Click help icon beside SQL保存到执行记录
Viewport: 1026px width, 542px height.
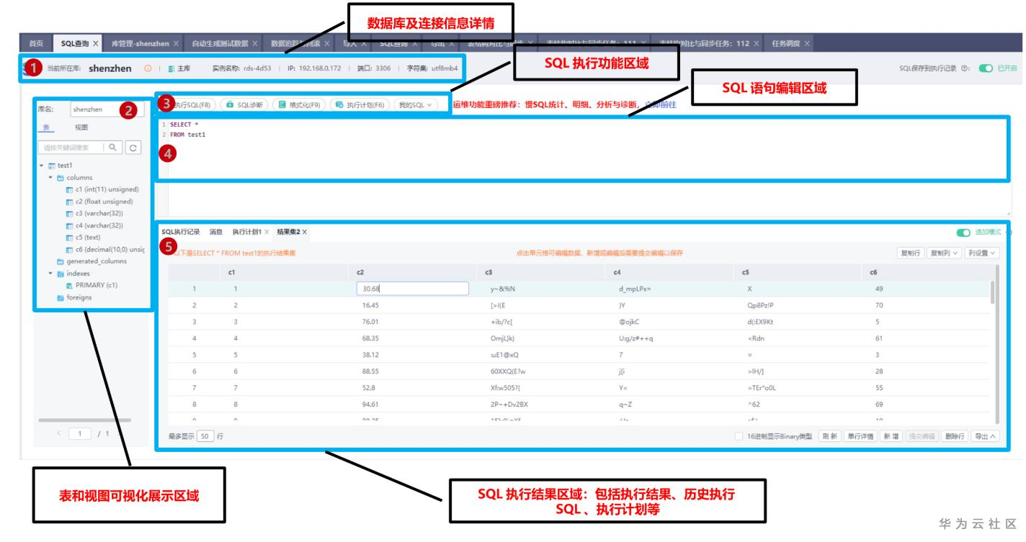(965, 68)
